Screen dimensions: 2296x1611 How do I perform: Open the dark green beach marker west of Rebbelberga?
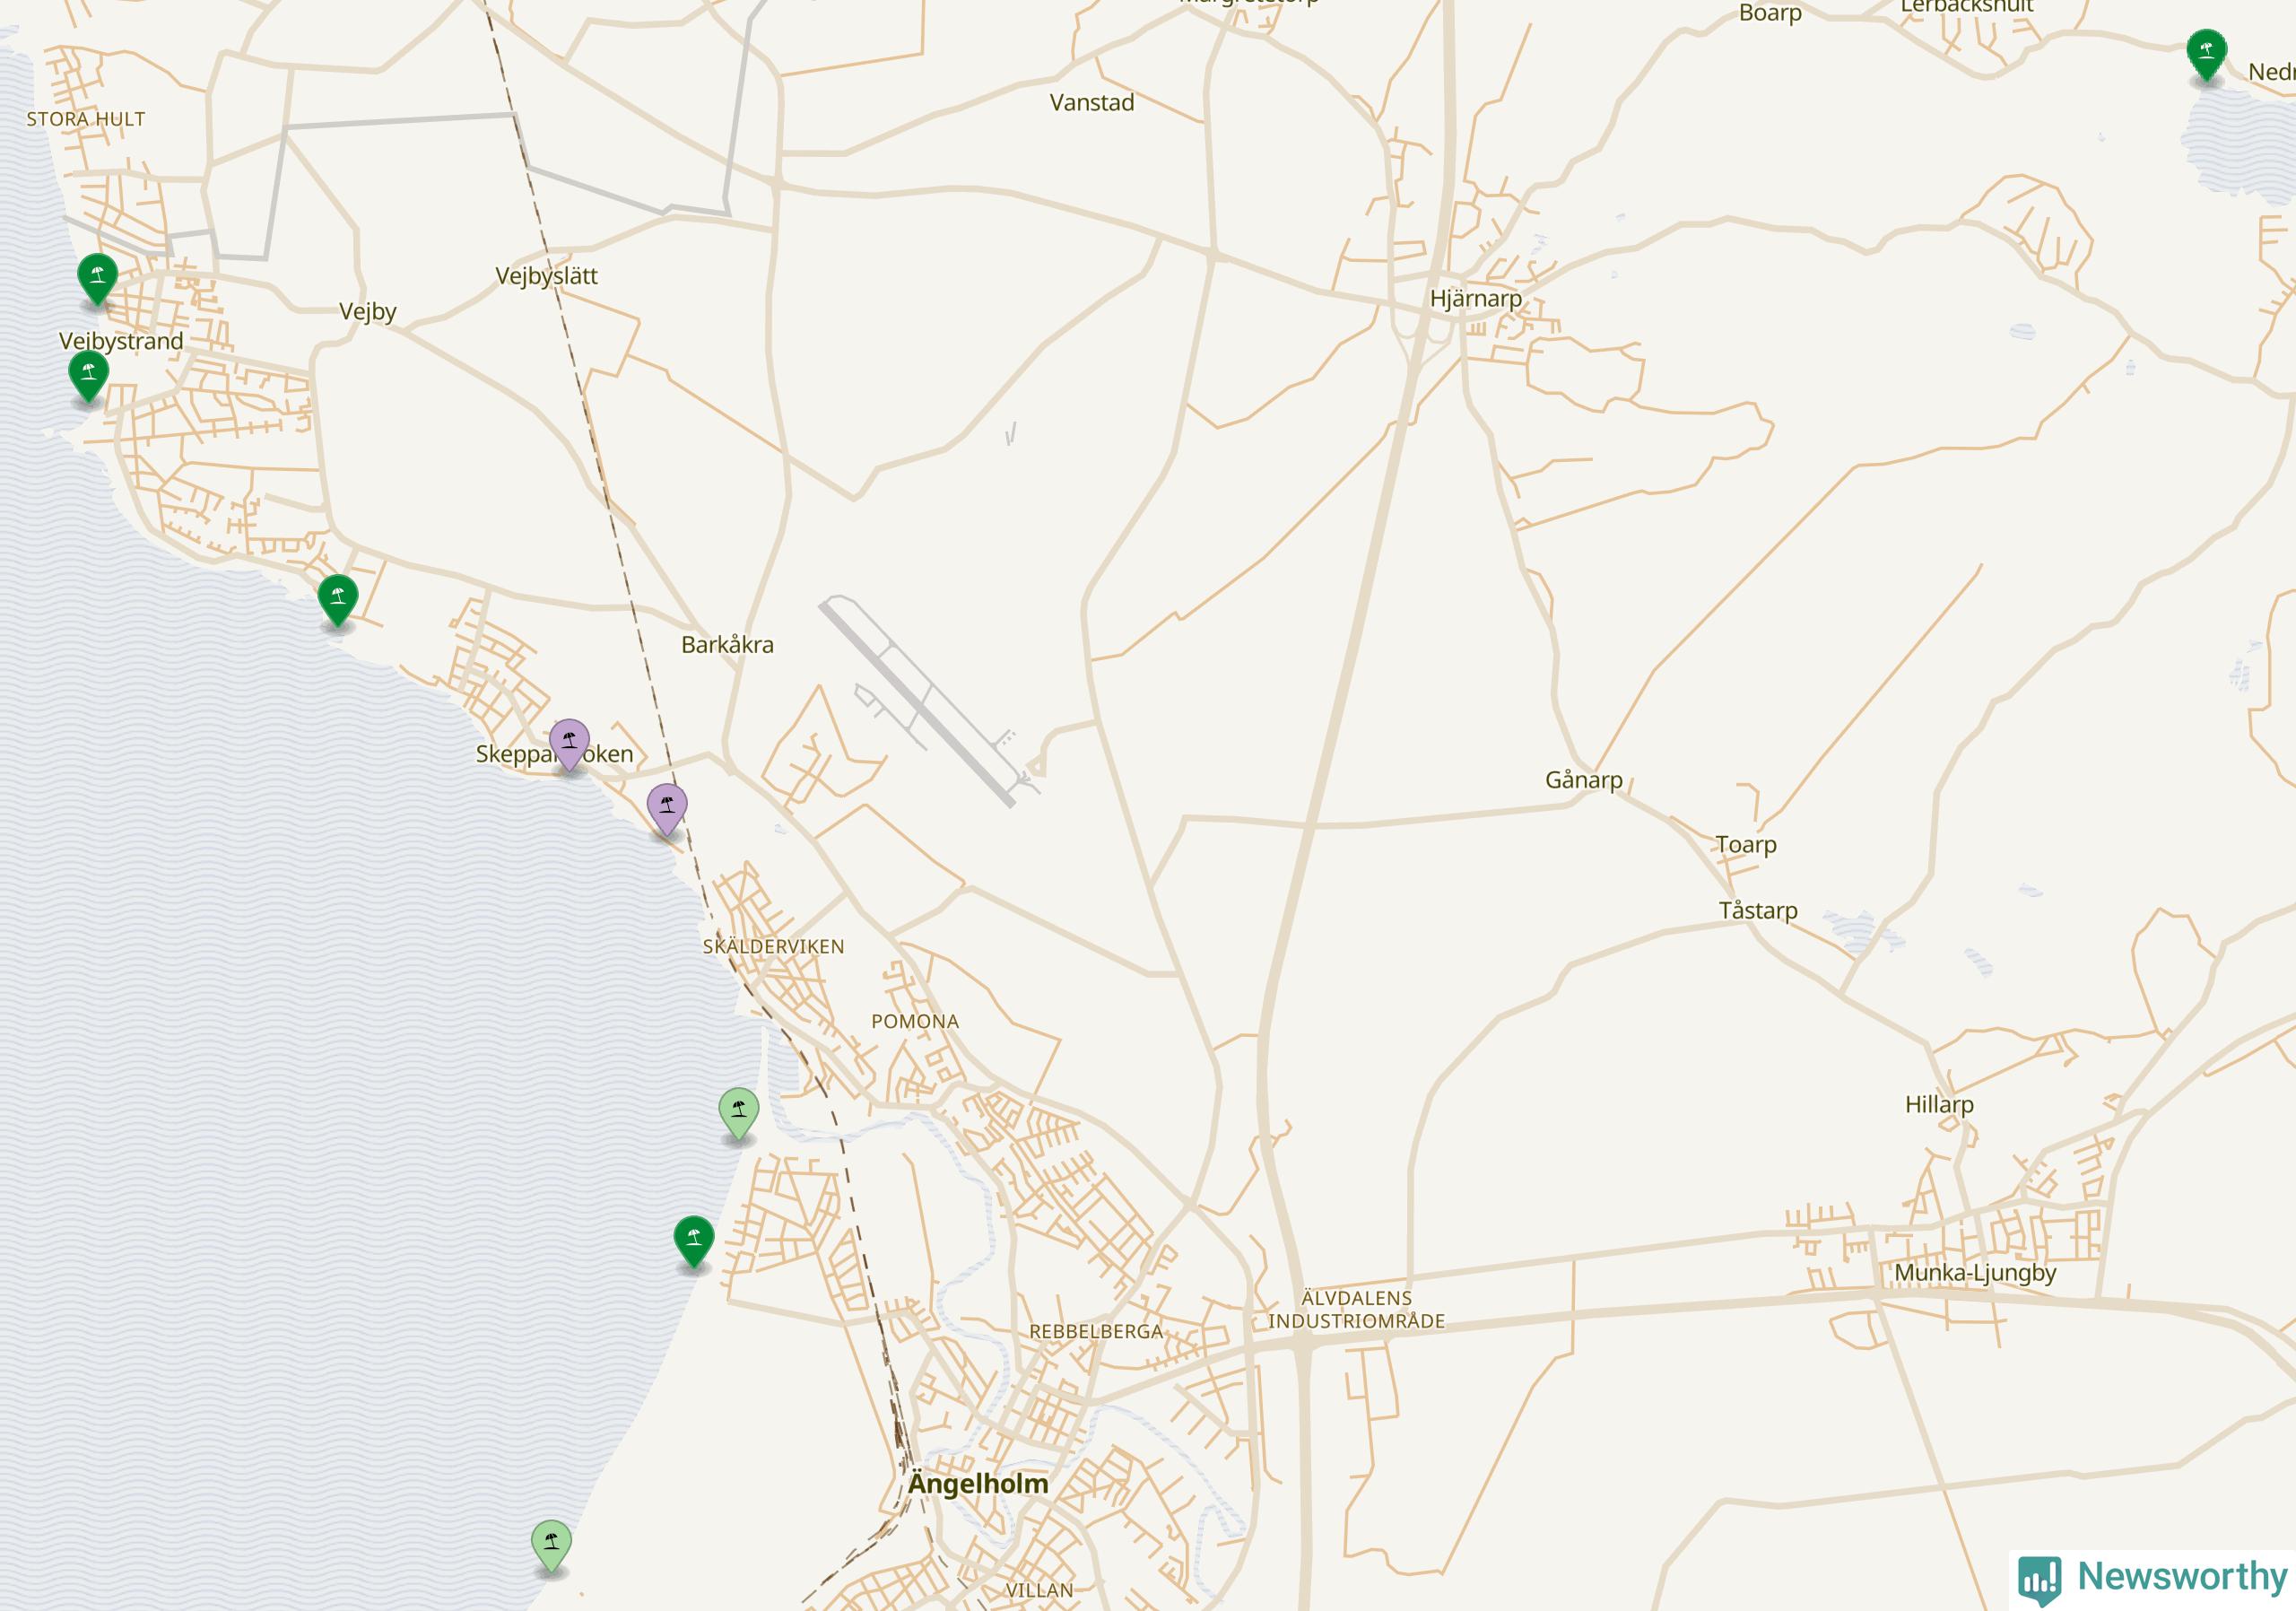click(x=694, y=1241)
